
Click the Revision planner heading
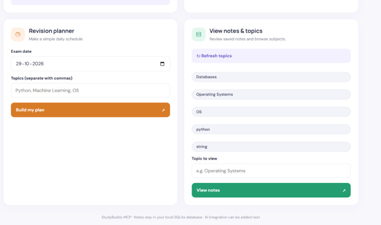[52, 31]
